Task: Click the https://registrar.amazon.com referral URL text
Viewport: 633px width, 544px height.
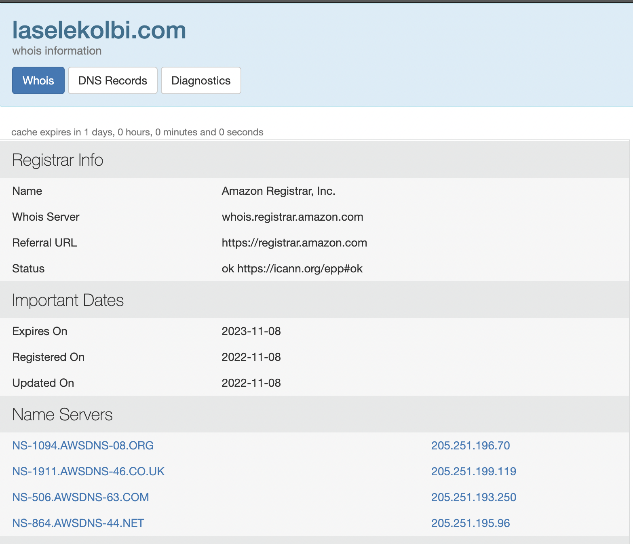Action: point(294,242)
